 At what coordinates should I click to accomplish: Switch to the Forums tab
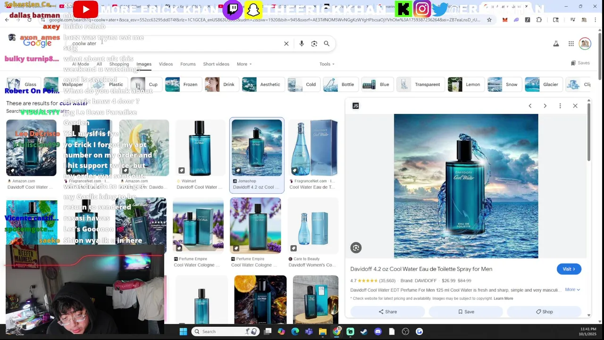point(188,64)
